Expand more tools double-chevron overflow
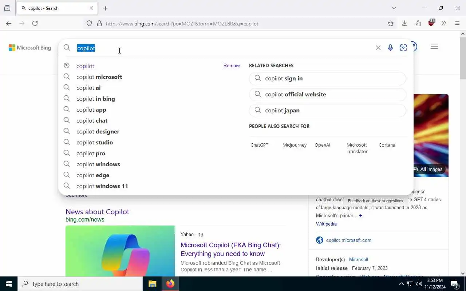This screenshot has height=291, width=466. click(444, 24)
